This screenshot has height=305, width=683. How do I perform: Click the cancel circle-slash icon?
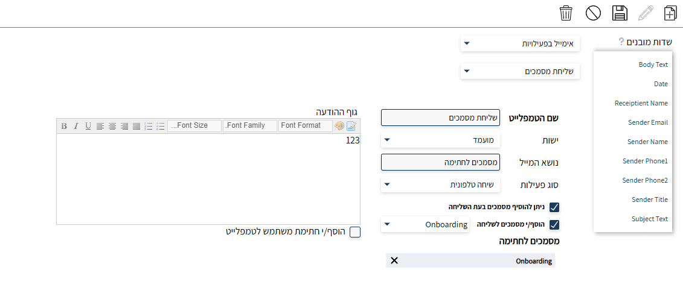click(x=593, y=13)
